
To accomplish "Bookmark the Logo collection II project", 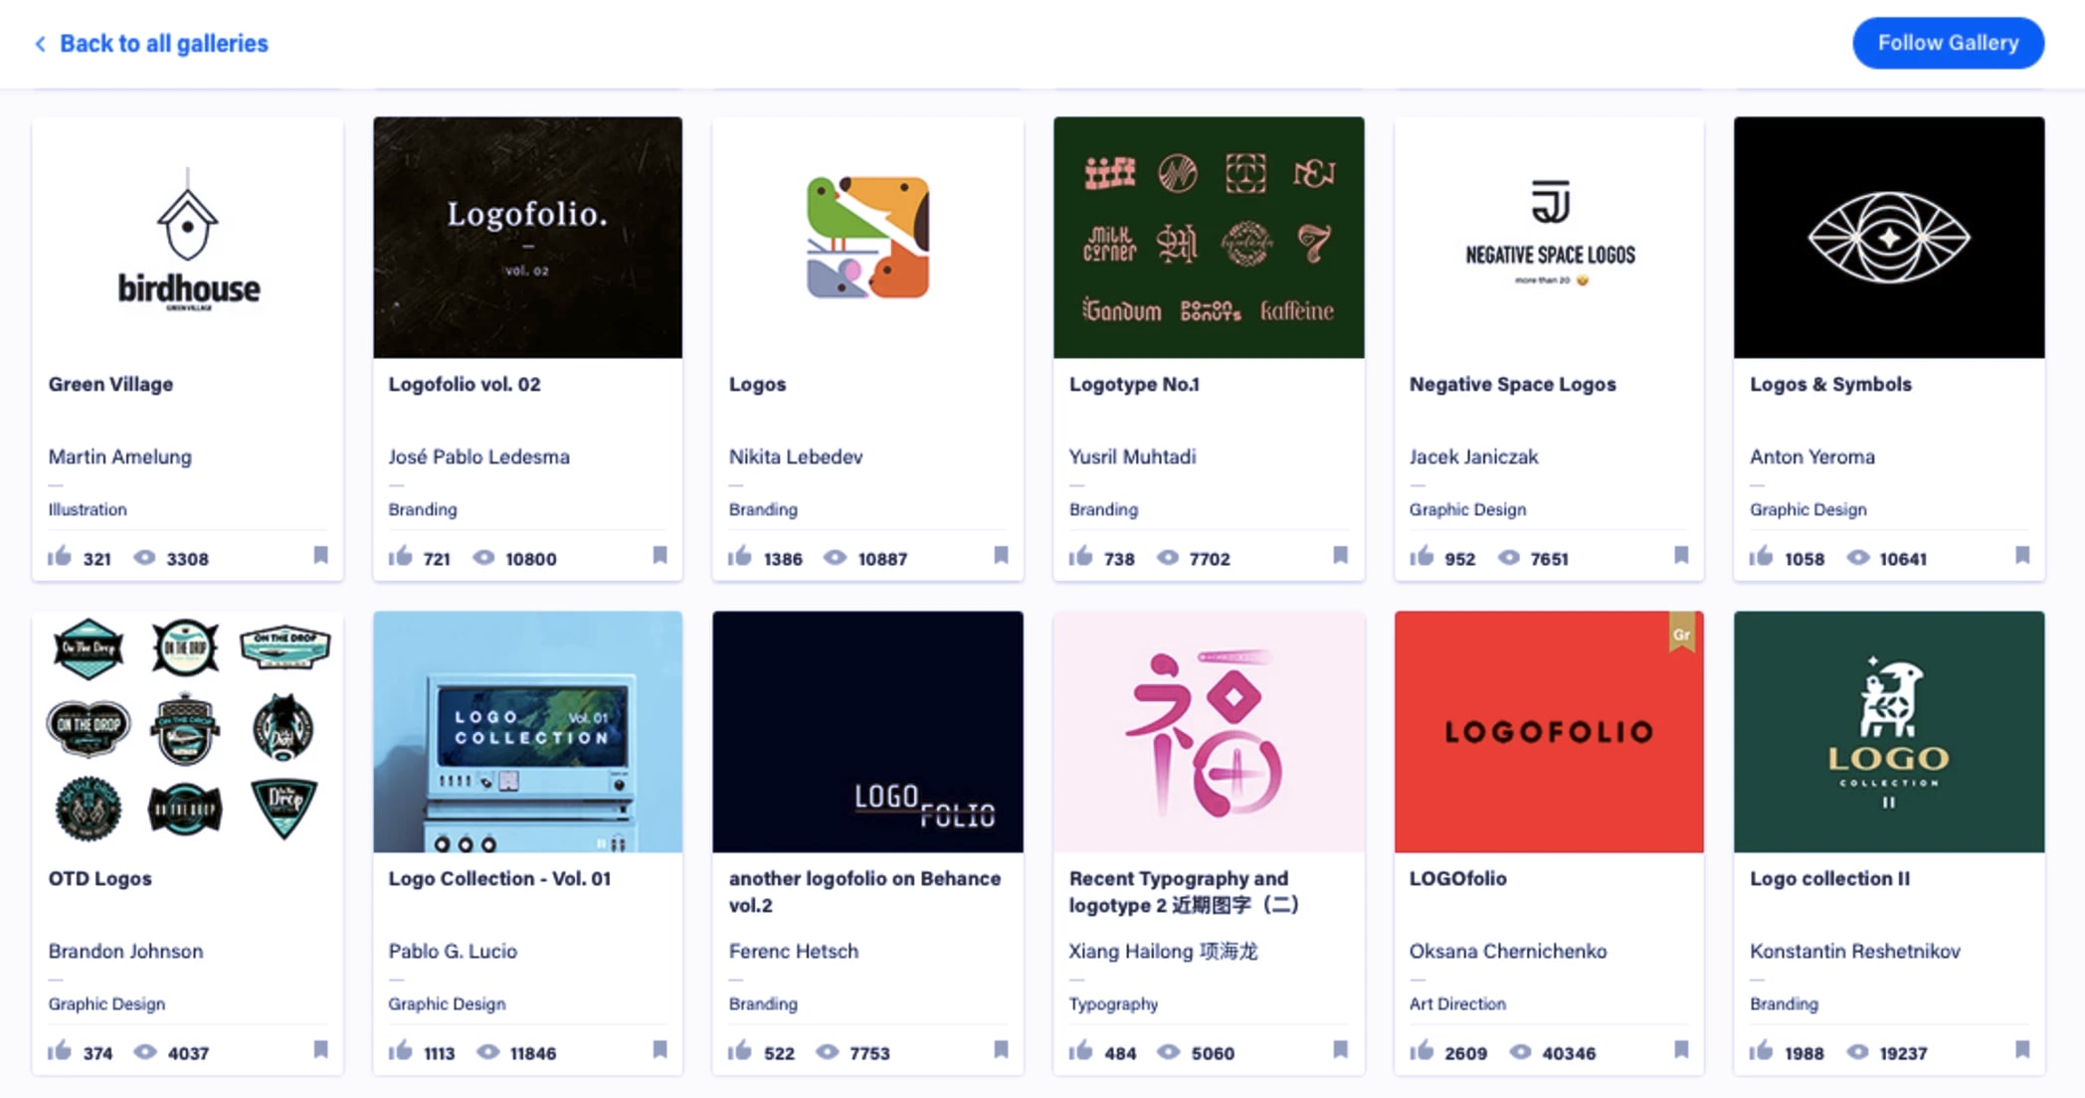I will (x=2022, y=1050).
